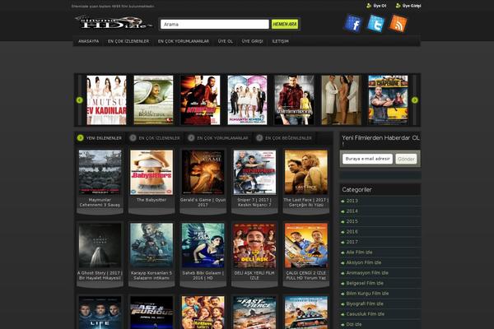Screen dimensions: 494x329
Task: Open the 2015 category
Action: coord(352,221)
